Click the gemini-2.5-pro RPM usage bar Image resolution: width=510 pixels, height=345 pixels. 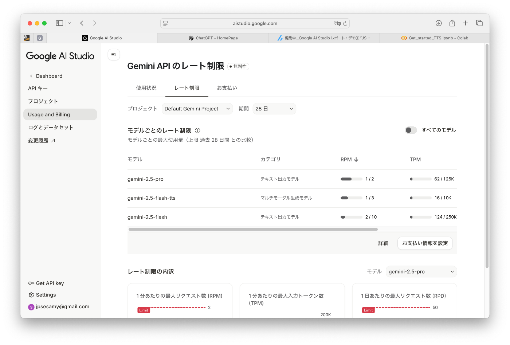352,179
